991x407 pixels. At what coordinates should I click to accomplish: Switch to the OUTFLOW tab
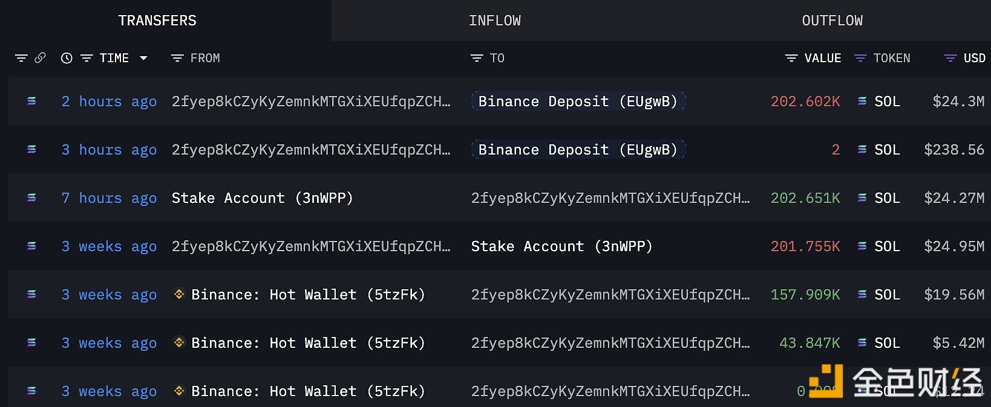coord(832,21)
